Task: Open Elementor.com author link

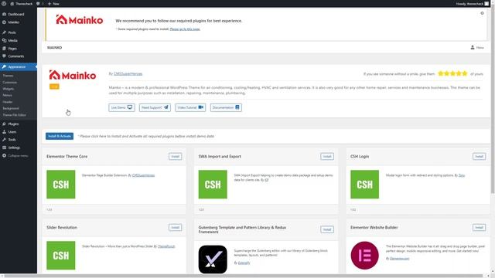Action: pos(399,259)
